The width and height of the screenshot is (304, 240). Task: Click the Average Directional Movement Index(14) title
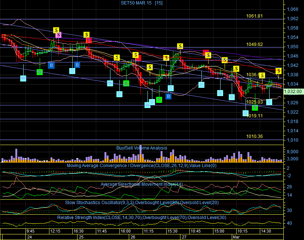(x=142, y=184)
